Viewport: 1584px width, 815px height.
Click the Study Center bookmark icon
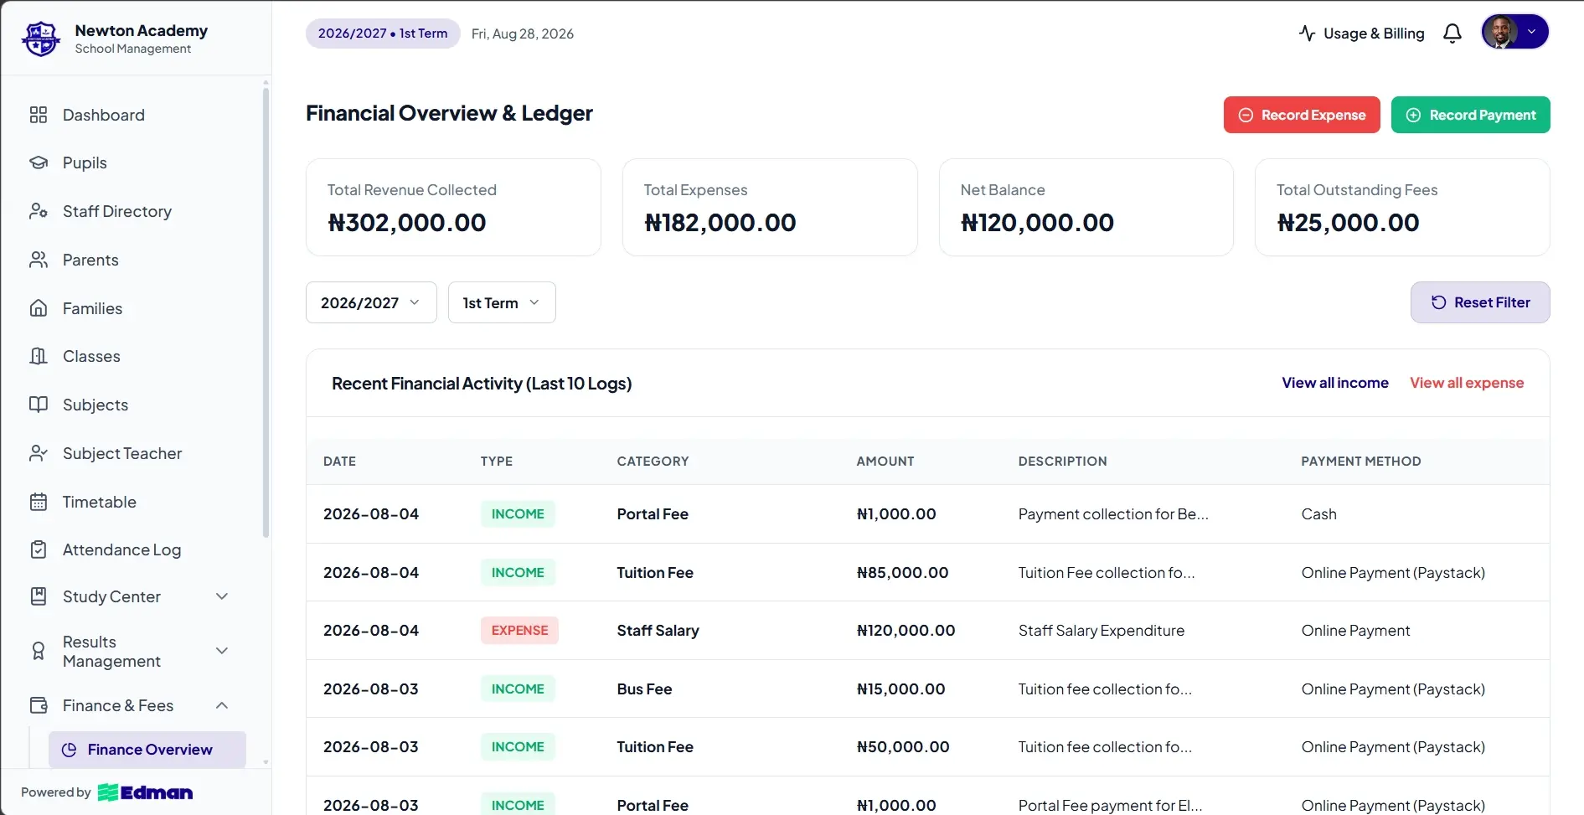pos(39,596)
